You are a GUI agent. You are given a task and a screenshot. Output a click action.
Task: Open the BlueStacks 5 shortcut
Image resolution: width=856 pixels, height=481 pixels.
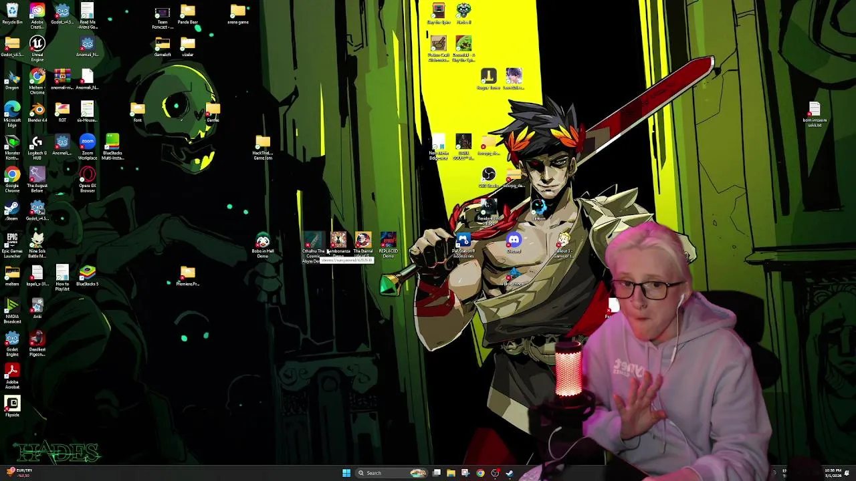tap(88, 276)
